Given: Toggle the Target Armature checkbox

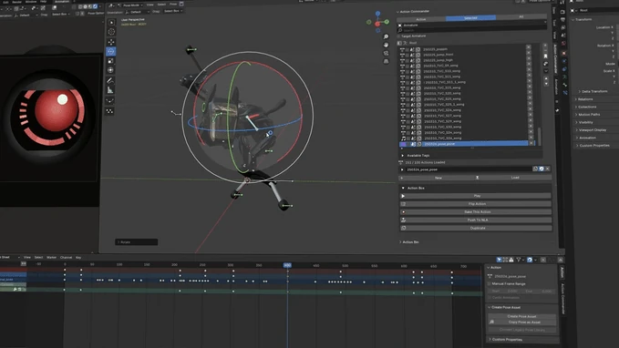Looking at the screenshot, I should point(398,36).
